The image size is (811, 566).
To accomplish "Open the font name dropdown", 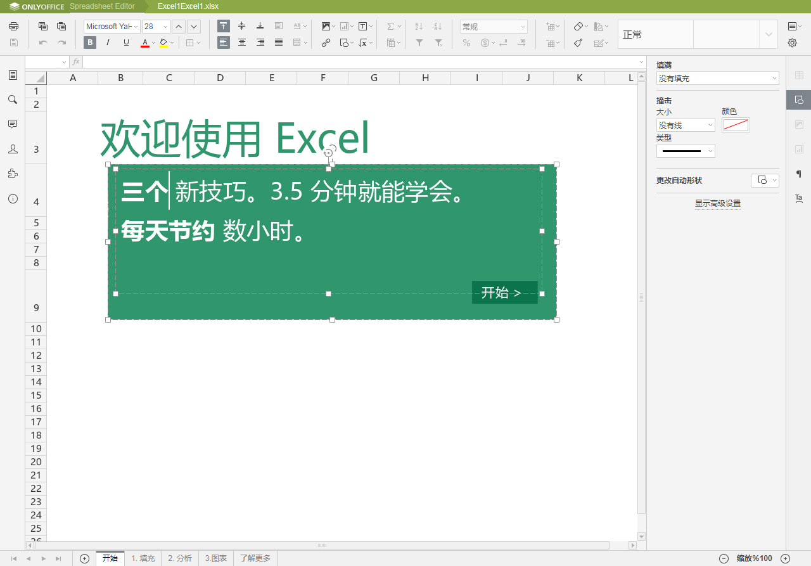I will (136, 27).
